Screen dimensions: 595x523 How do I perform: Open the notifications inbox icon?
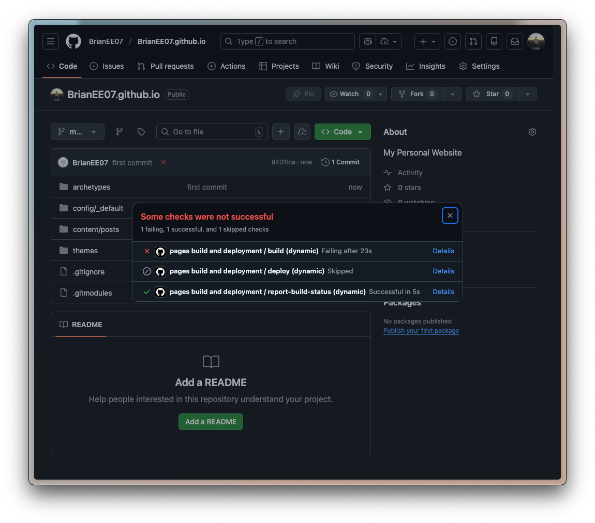coord(515,41)
